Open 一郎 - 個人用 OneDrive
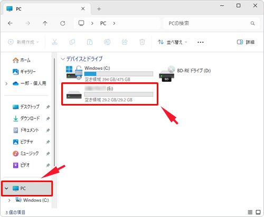Screen dimensions: 264x217 30,83
